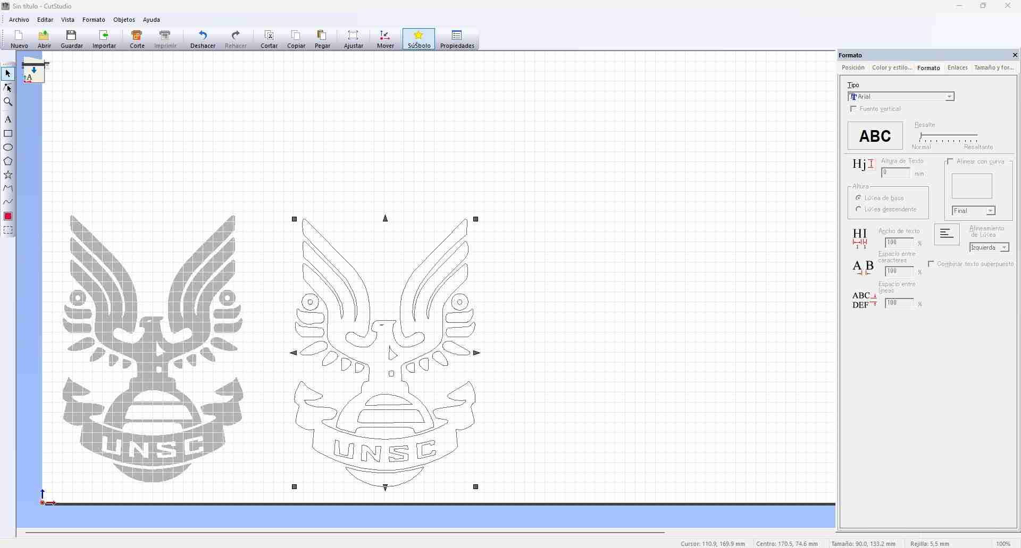Click the Cortar scissors icon

click(269, 39)
